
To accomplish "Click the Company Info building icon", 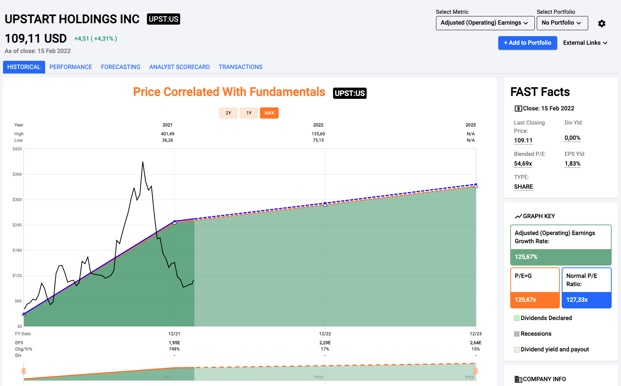I will (518, 379).
